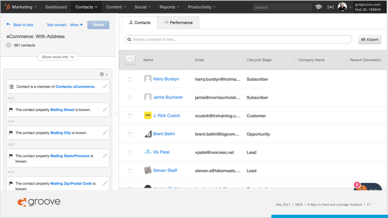Click the Recent Conversion column header

pos(365,60)
